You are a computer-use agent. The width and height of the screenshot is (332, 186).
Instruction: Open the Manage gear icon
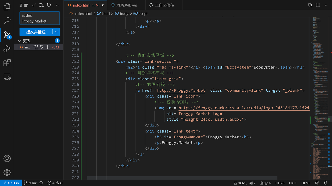pyautogui.click(x=7, y=172)
